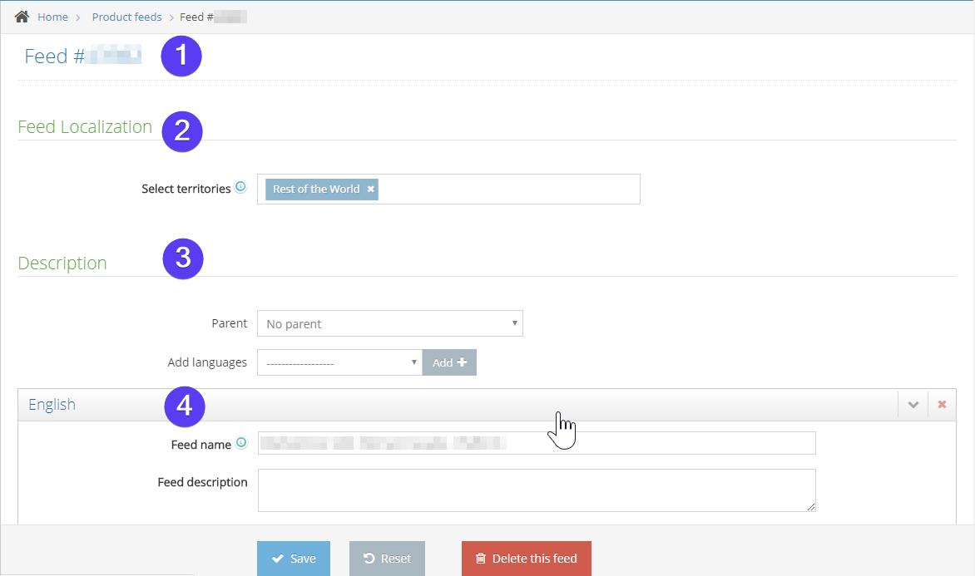Image resolution: width=975 pixels, height=576 pixels.
Task: Click the Delete this feed button
Action: [526, 559]
